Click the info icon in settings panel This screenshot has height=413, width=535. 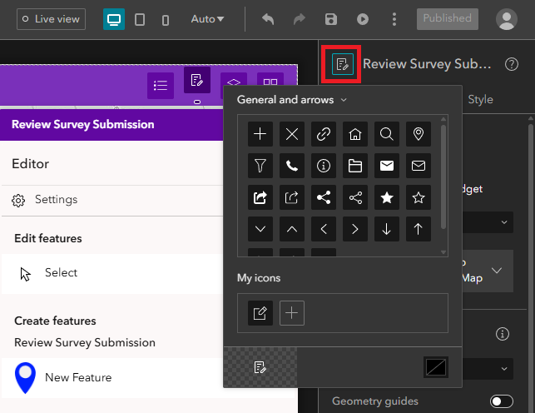(503, 334)
